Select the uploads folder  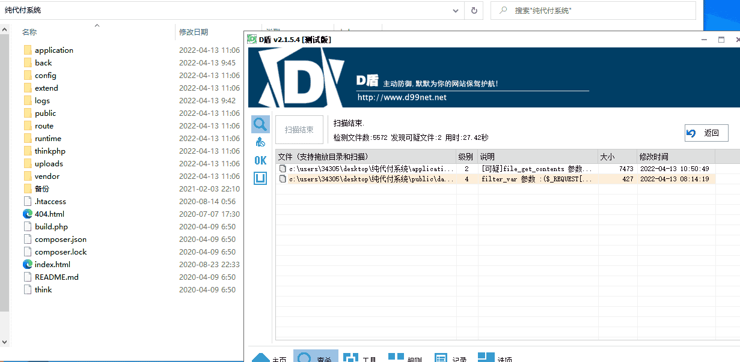(x=48, y=163)
